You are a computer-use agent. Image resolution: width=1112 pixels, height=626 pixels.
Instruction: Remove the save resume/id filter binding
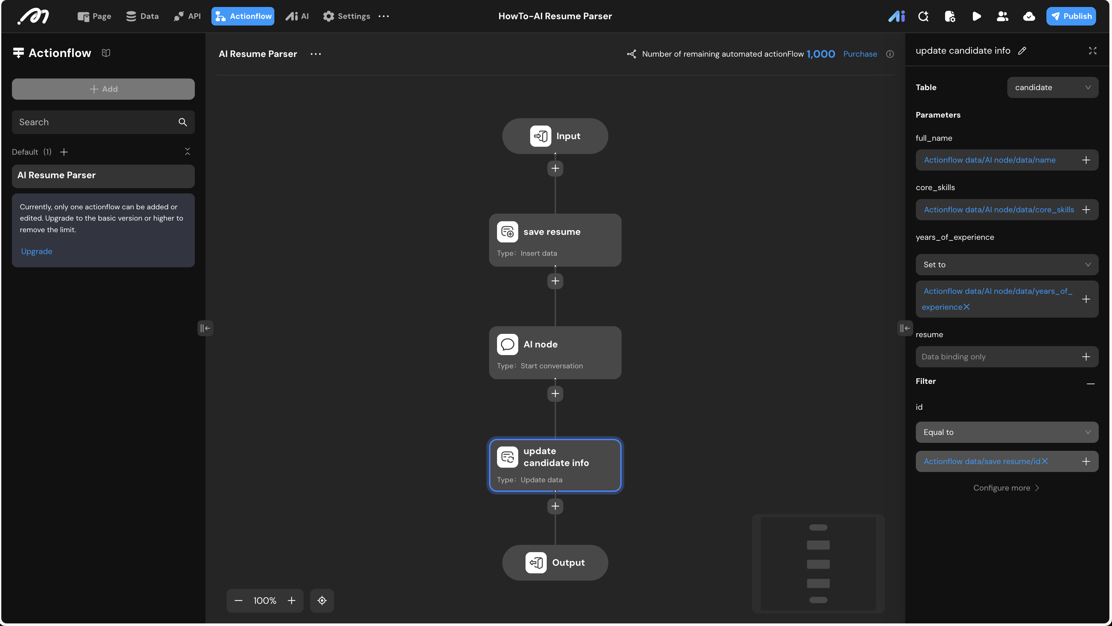pos(1045,461)
